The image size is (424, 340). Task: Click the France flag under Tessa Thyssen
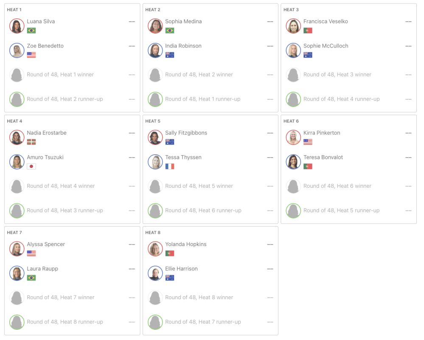pyautogui.click(x=170, y=167)
